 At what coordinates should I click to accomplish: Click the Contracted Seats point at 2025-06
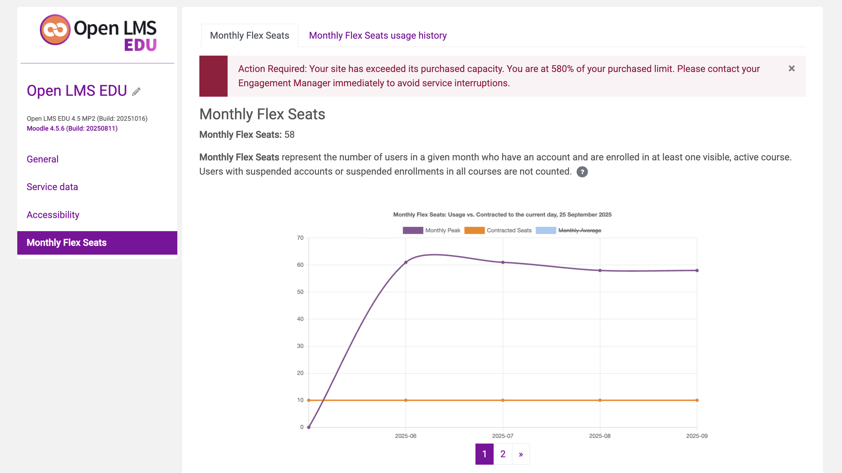coord(406,400)
